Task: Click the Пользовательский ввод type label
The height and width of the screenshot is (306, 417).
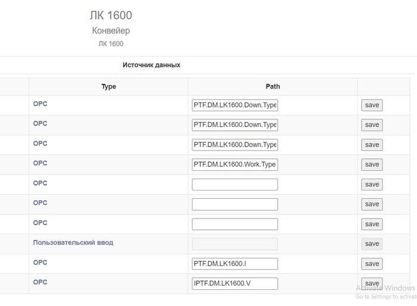Action: click(x=73, y=243)
